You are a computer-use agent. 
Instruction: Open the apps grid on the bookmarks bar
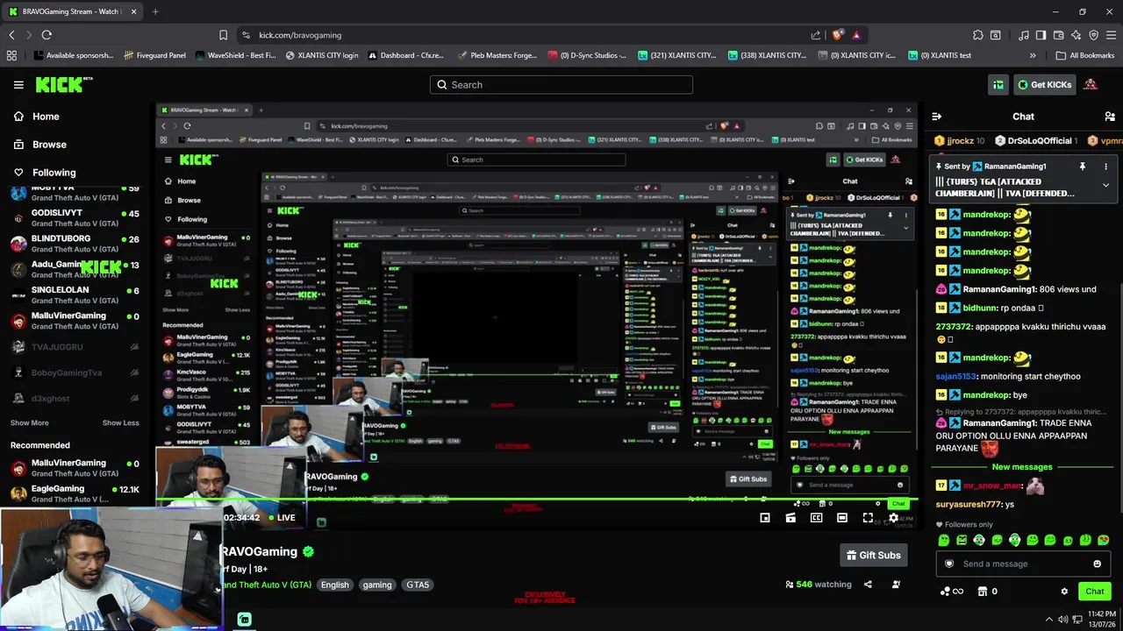[x=11, y=55]
